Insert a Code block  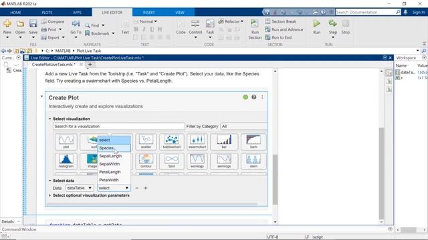pos(181,27)
